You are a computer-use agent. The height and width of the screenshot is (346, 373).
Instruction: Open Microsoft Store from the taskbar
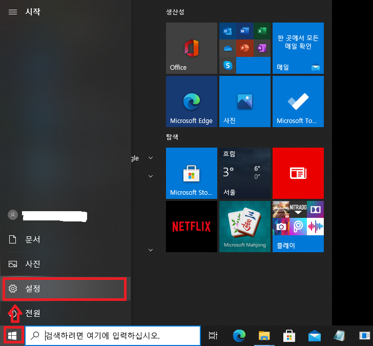point(289,336)
